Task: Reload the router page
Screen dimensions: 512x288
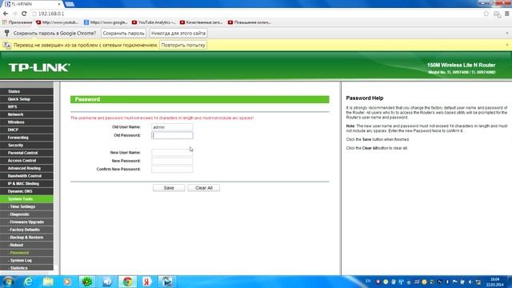Action: click(x=24, y=14)
